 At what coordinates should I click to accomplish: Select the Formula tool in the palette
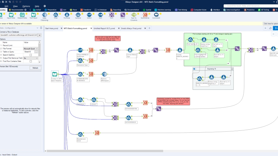[x=67, y=15]
